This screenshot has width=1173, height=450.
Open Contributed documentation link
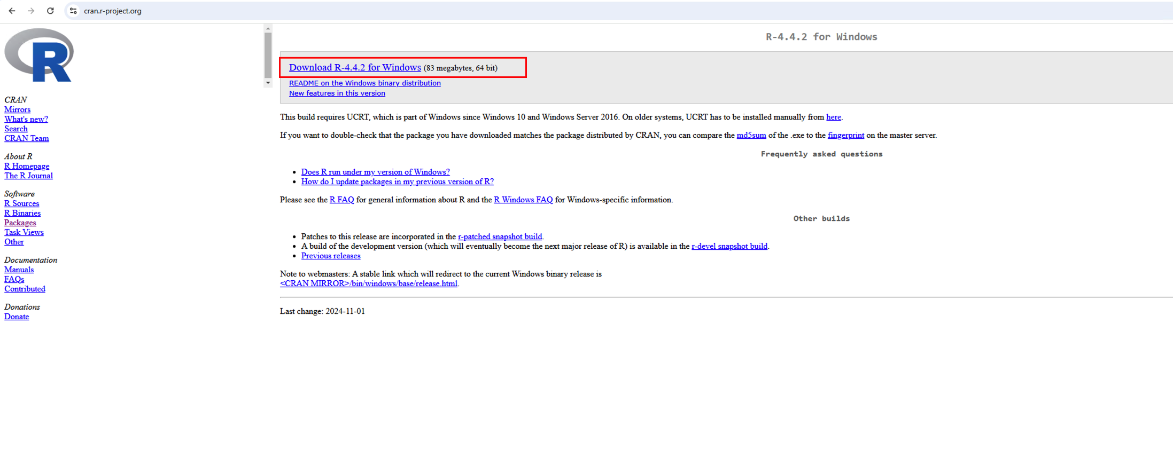click(x=25, y=289)
